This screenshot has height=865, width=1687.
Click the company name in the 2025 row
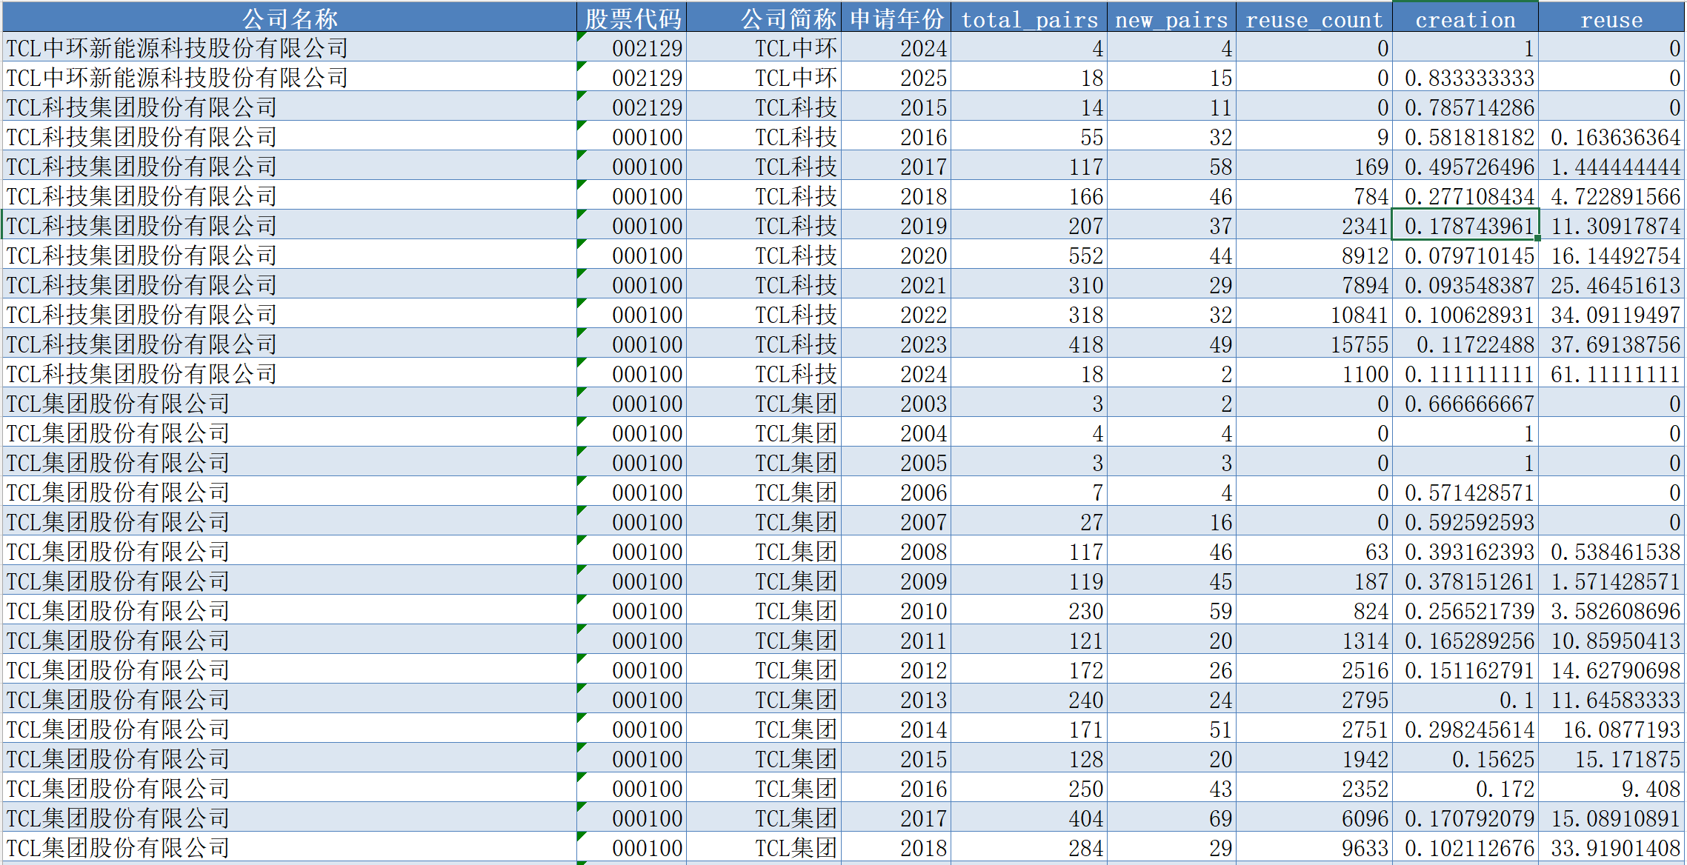point(290,77)
